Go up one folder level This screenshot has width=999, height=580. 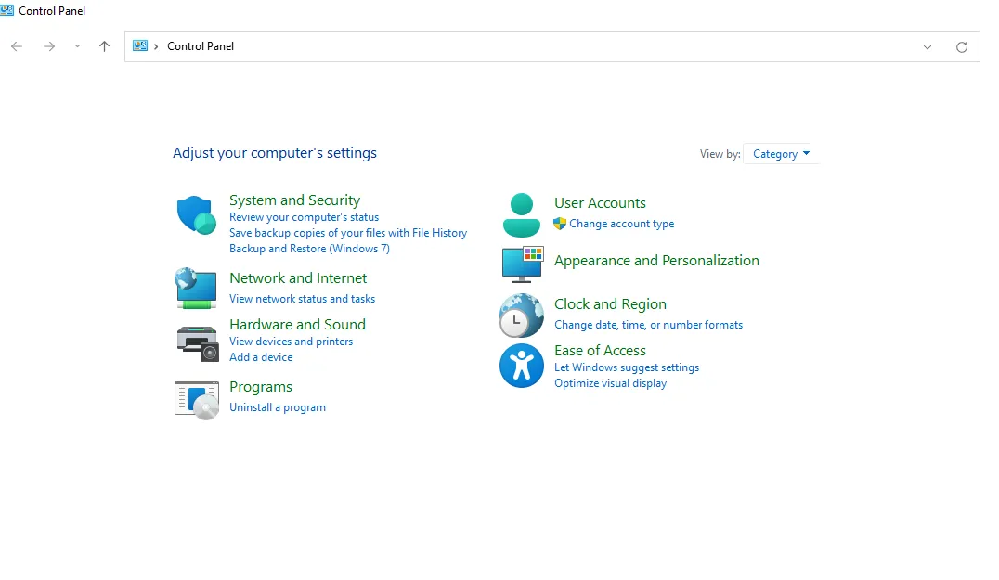point(105,45)
